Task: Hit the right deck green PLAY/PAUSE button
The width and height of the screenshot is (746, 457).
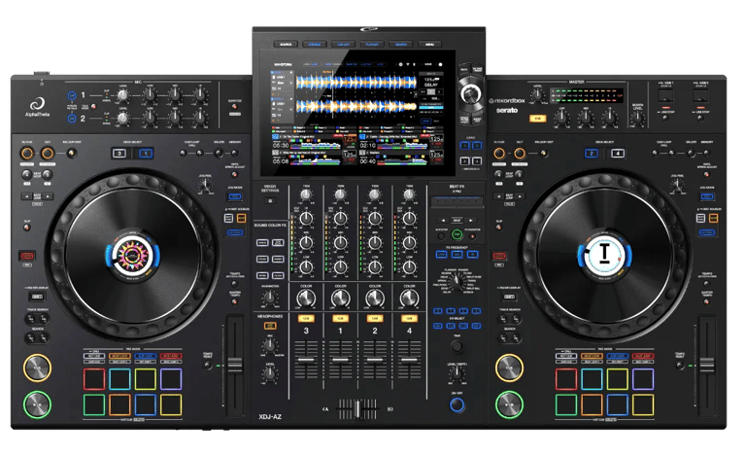Action: tap(509, 404)
